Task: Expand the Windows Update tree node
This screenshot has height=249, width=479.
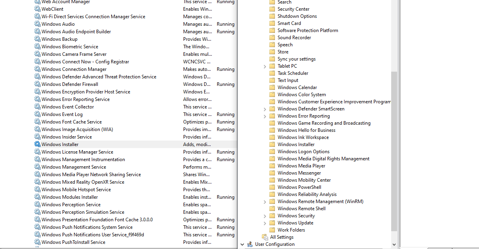Action: [x=265, y=223]
